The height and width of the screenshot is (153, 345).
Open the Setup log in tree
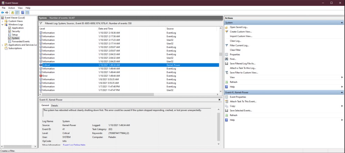[15, 35]
